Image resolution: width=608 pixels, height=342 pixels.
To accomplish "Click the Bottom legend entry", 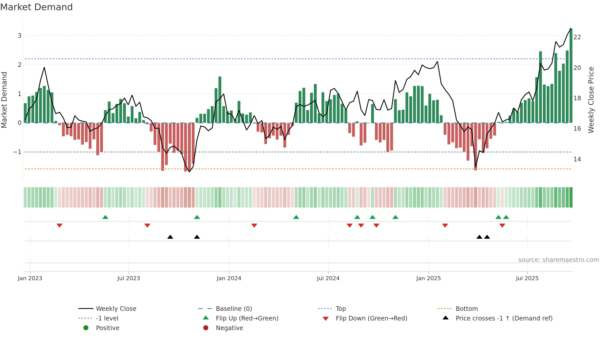I will pyautogui.click(x=458, y=309).
